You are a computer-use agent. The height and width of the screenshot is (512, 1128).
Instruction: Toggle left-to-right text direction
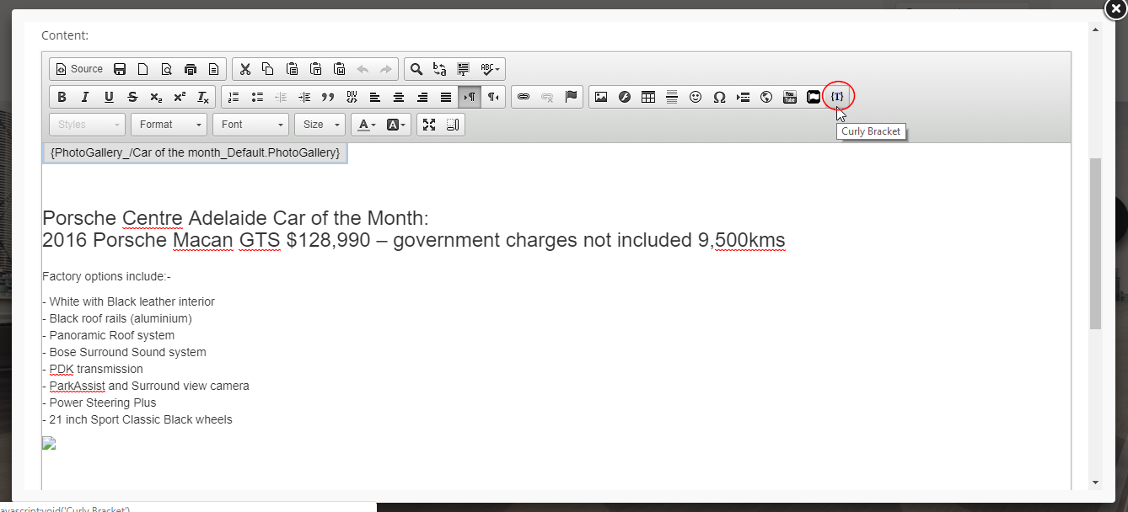[470, 97]
